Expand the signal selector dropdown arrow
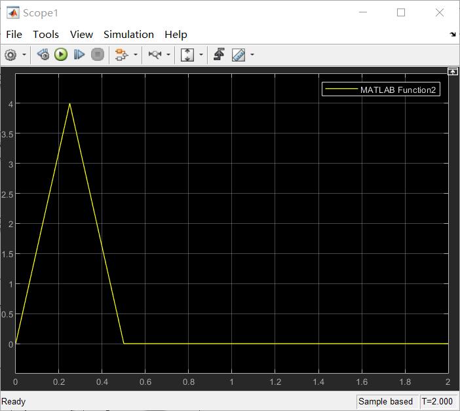Image resolution: width=460 pixels, height=411 pixels. [x=136, y=55]
